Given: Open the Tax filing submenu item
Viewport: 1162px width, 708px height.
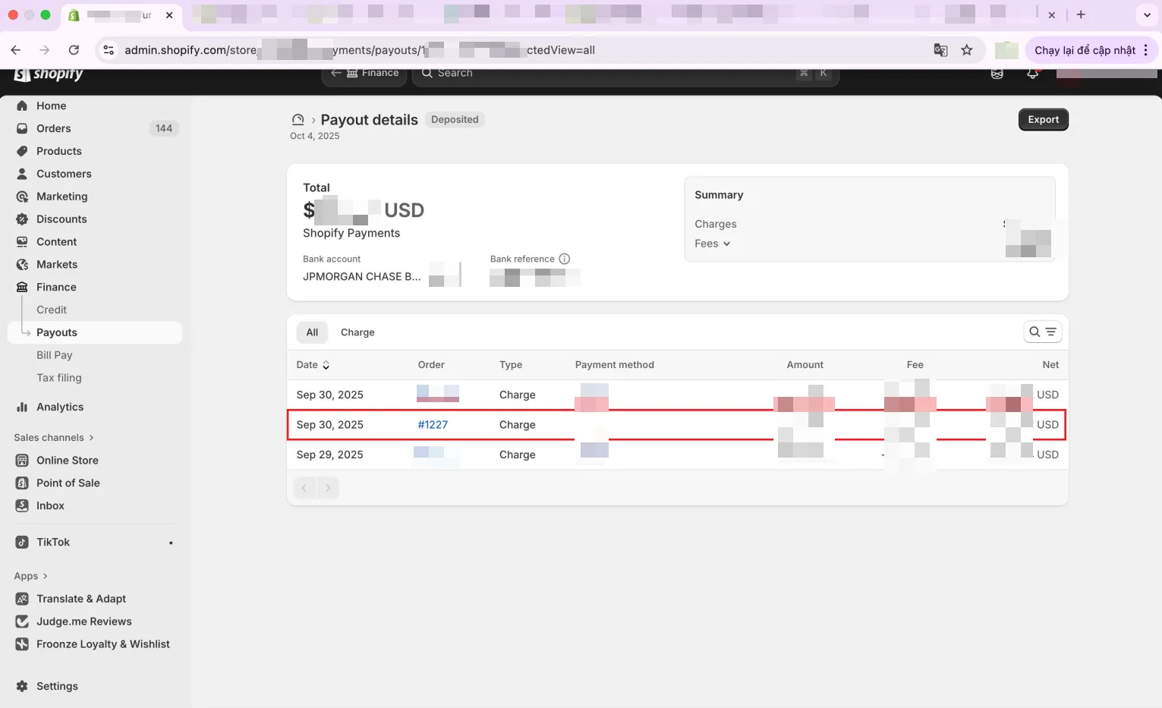Looking at the screenshot, I should pos(59,378).
